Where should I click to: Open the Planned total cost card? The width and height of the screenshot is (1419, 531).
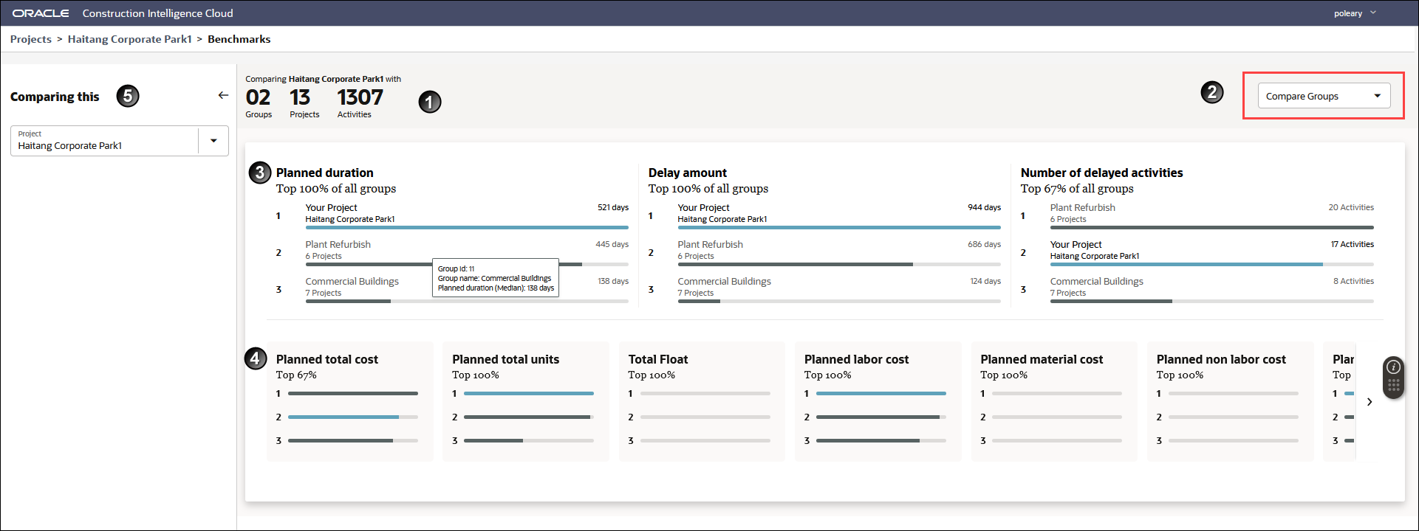coord(350,401)
